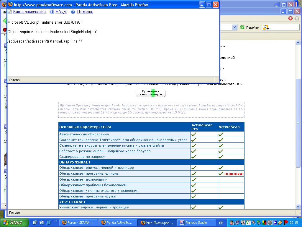Click the 'Microsoft VBScript runtime error' text
This screenshot has height=227, width=302.
tap(44, 22)
